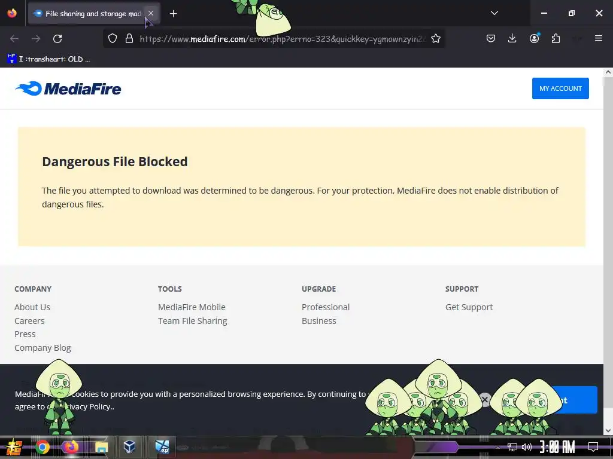Dismiss the cookie notice with X

point(485,400)
